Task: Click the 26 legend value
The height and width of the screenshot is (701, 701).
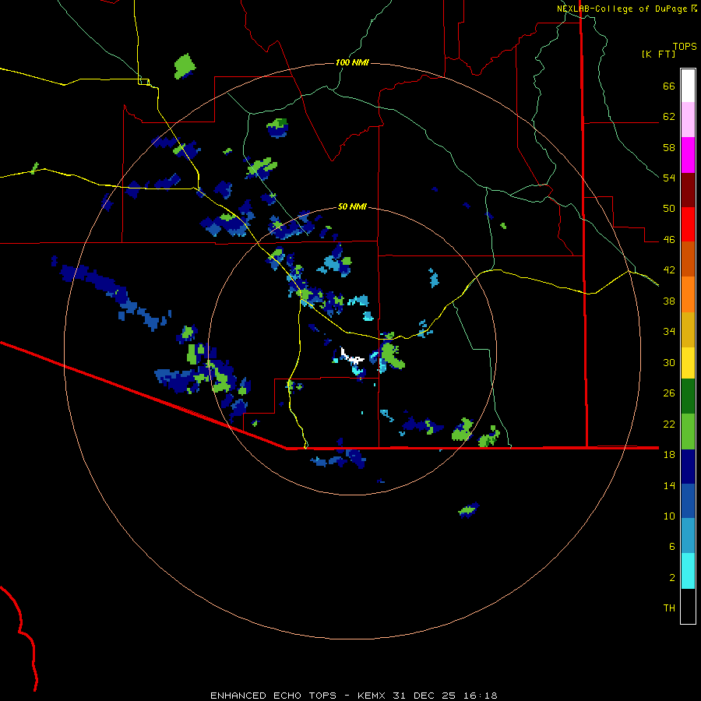Action: pos(669,393)
